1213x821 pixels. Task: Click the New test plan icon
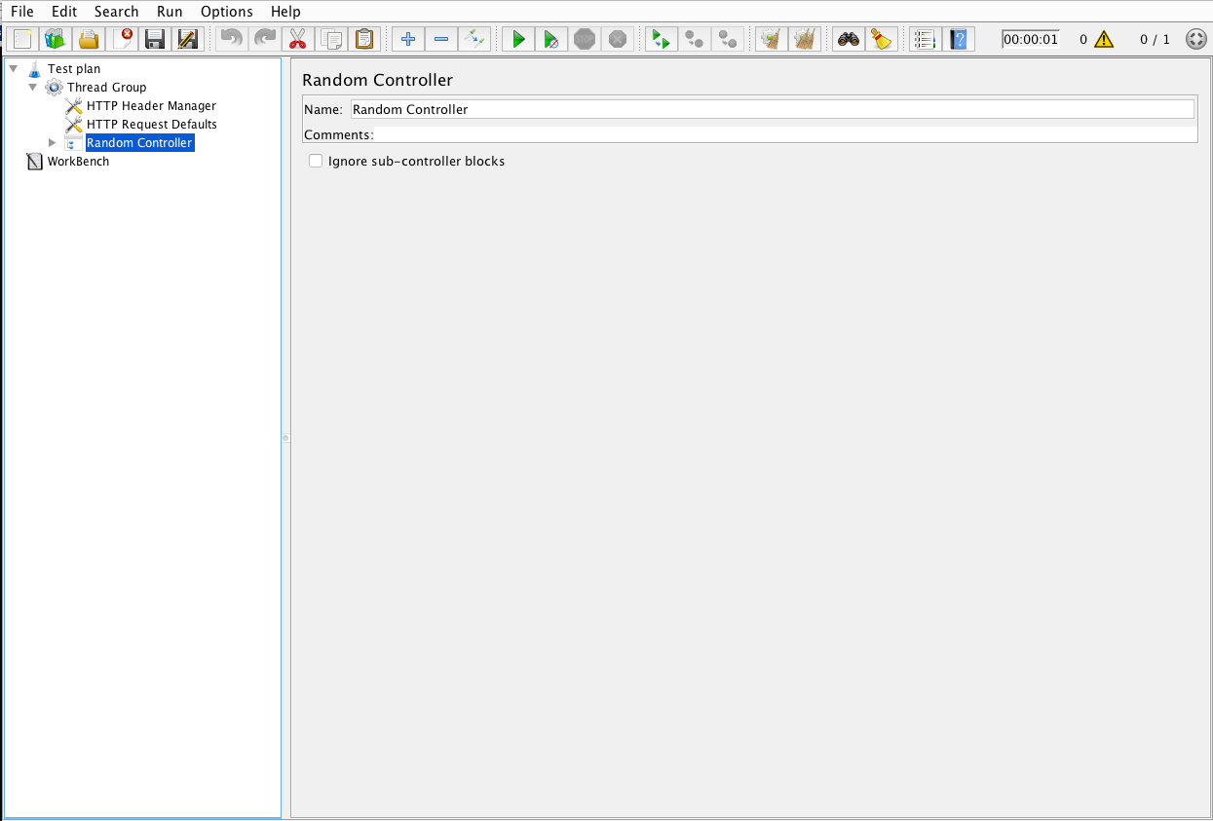coord(22,39)
